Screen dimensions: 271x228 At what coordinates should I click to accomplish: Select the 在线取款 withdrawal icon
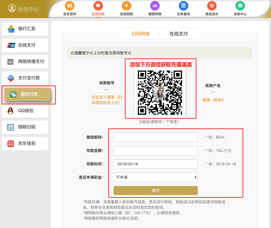[x=126, y=6]
